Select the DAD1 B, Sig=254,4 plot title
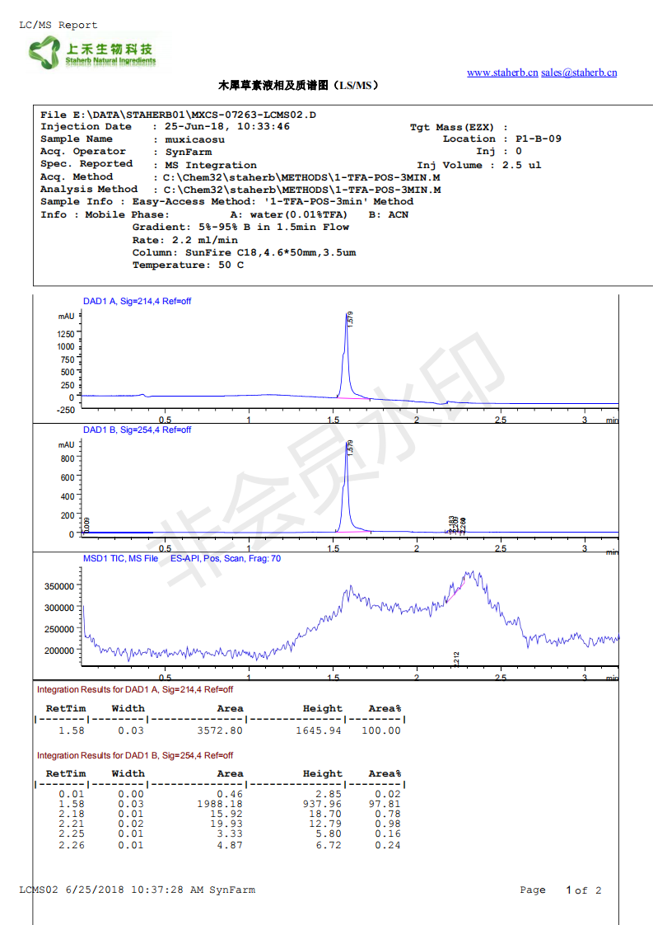The width and height of the screenshot is (653, 925). click(137, 430)
